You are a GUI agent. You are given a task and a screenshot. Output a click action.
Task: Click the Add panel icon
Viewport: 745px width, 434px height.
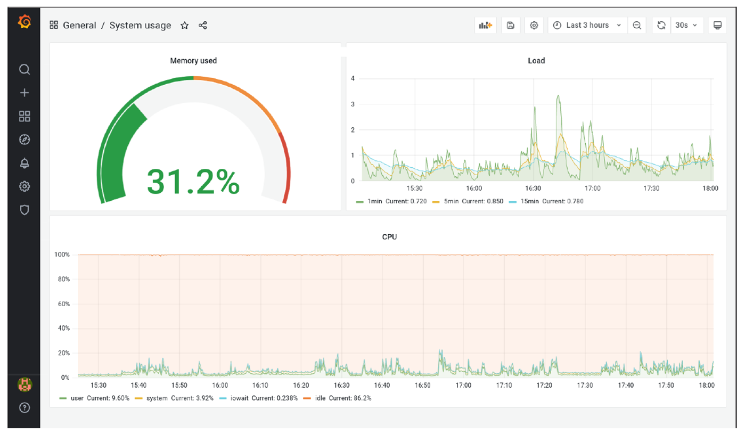pos(485,25)
